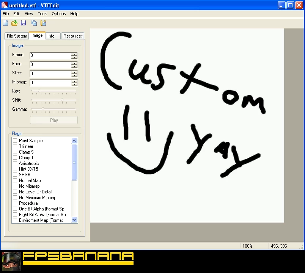Enable the No Mipmap flag
This screenshot has width=305, height=273.
tap(14, 186)
